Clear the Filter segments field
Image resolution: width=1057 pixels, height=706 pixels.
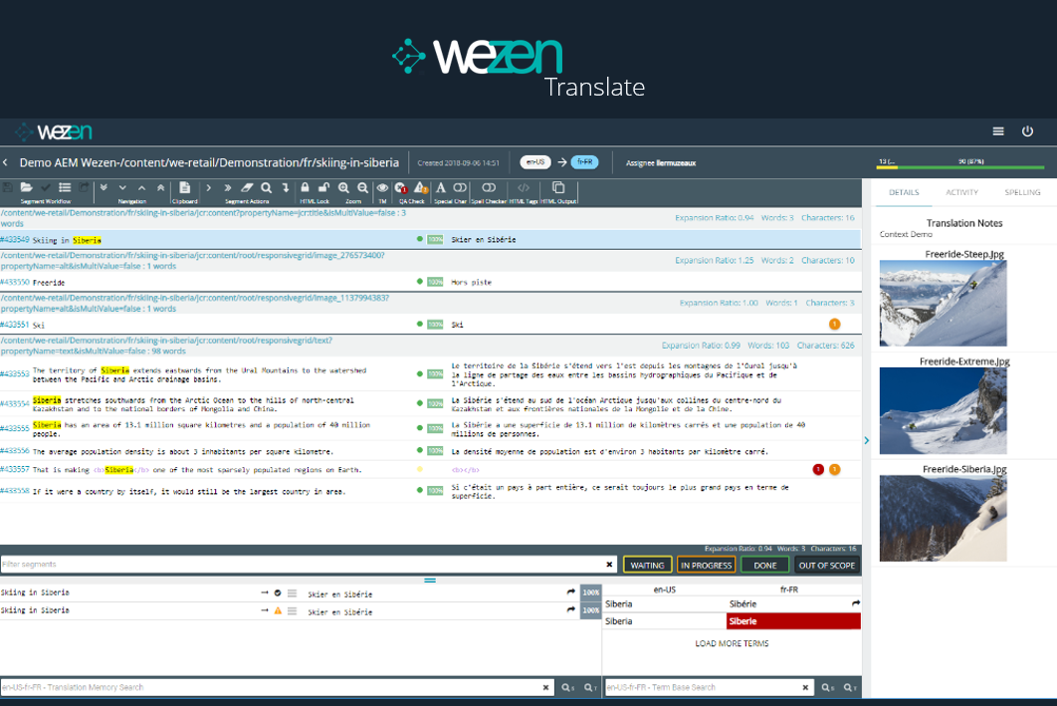click(609, 565)
